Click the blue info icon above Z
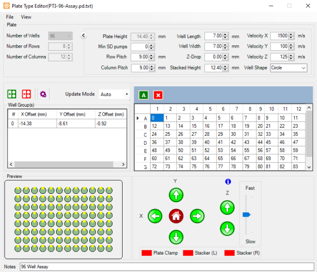Image resolution: width=317 pixels, height=272 pixels. [x=228, y=182]
